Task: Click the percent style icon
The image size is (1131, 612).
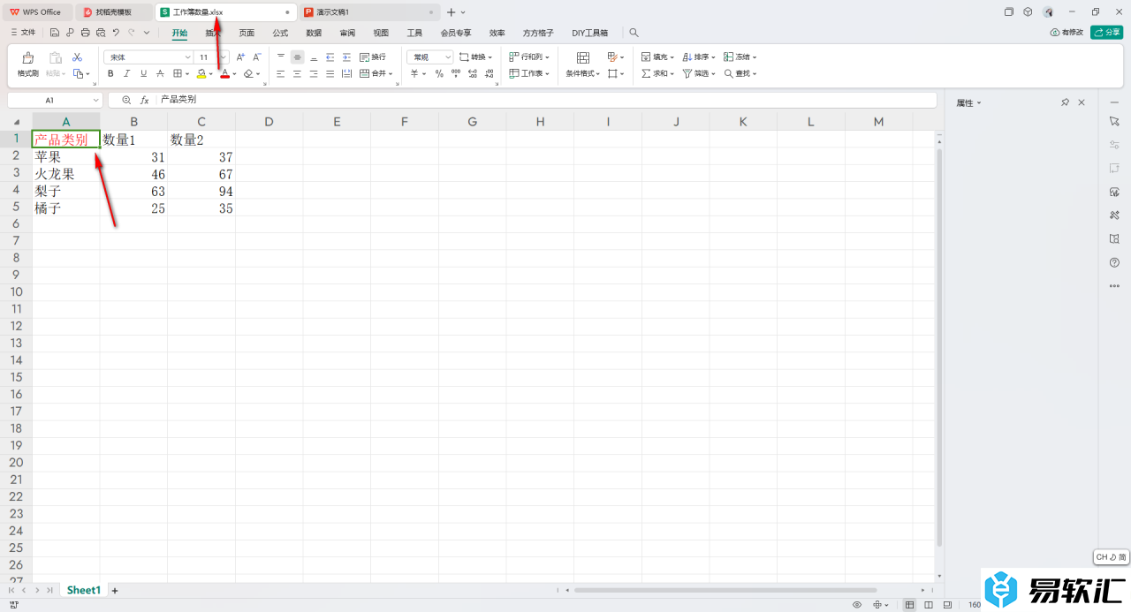Action: 439,73
